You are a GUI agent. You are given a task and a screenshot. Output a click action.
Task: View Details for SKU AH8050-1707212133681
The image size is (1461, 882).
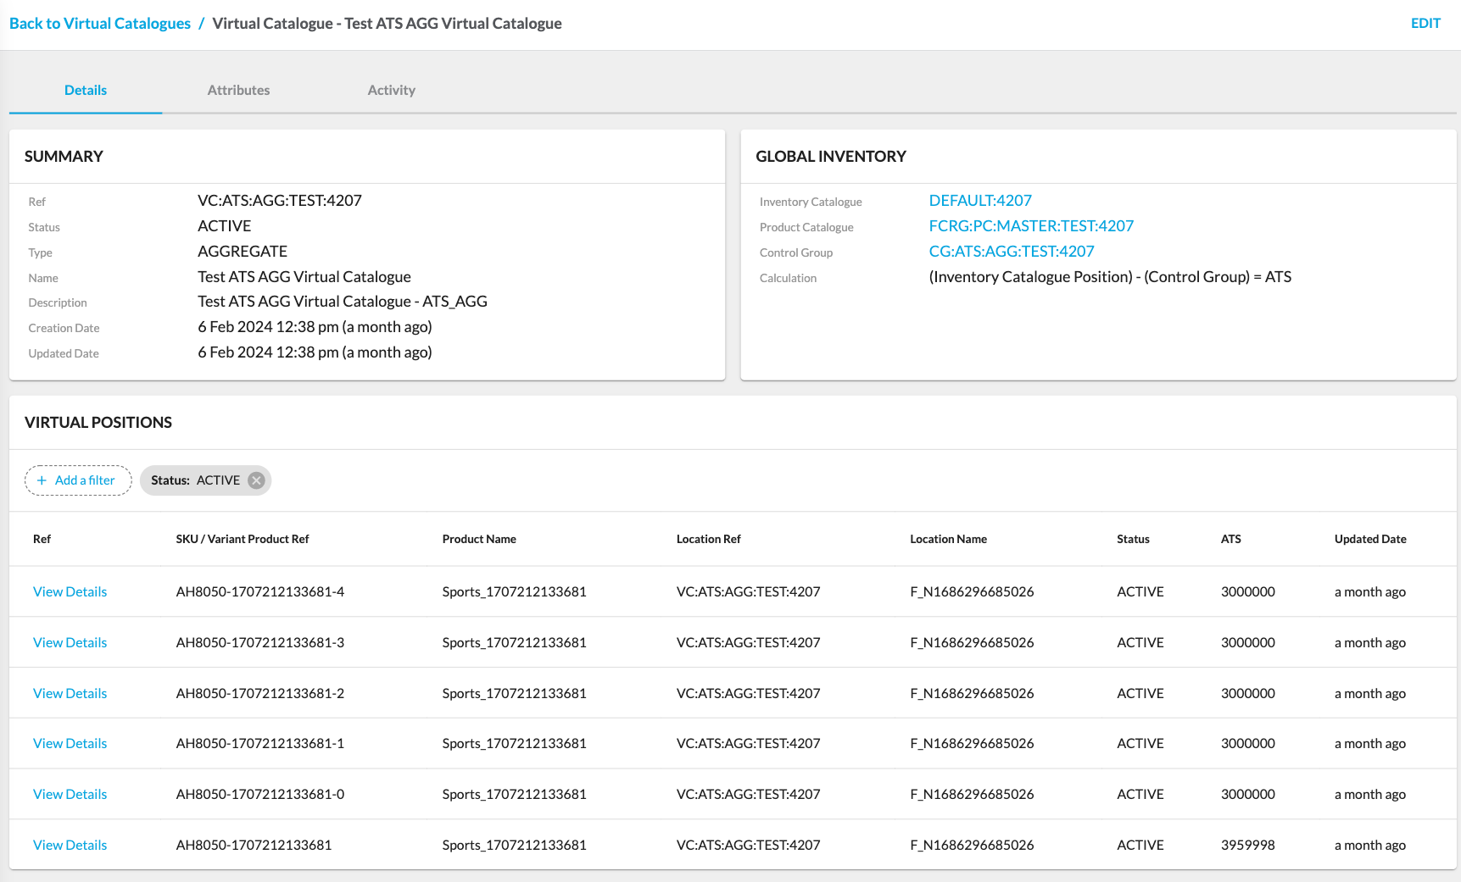click(70, 845)
